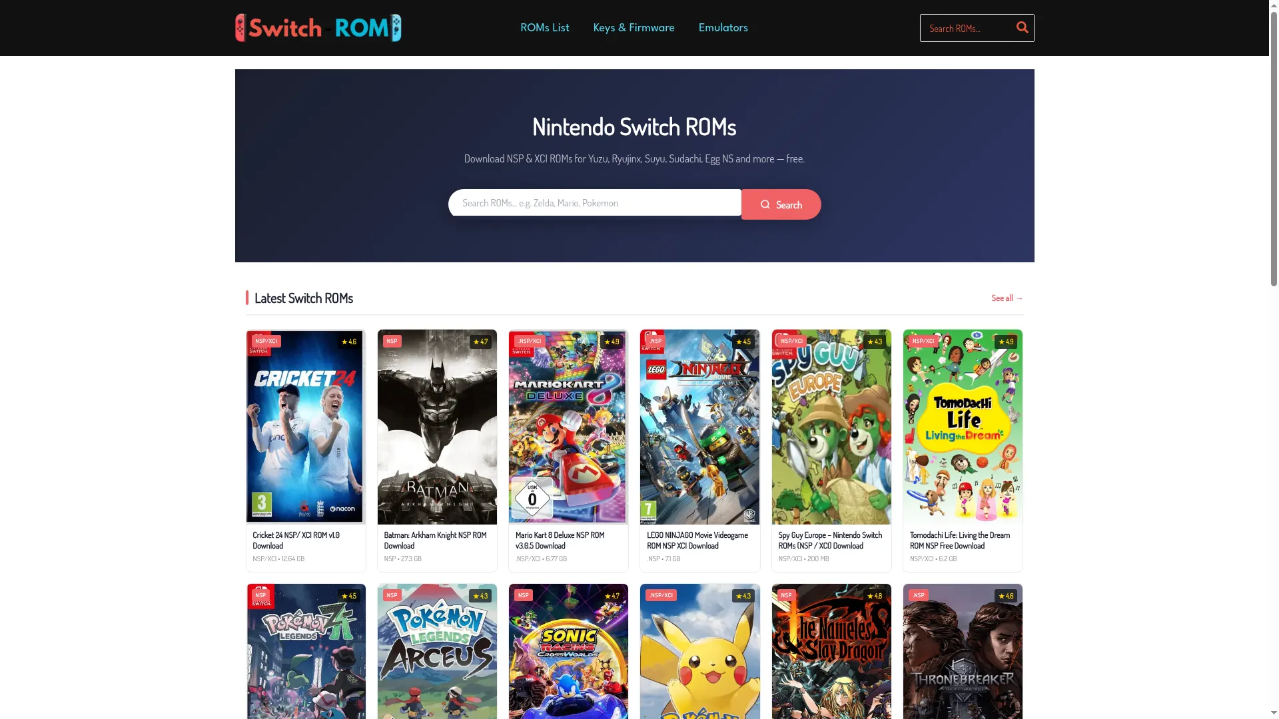The height and width of the screenshot is (719, 1279).
Task: Open the ROMs List menu
Action: click(x=544, y=27)
